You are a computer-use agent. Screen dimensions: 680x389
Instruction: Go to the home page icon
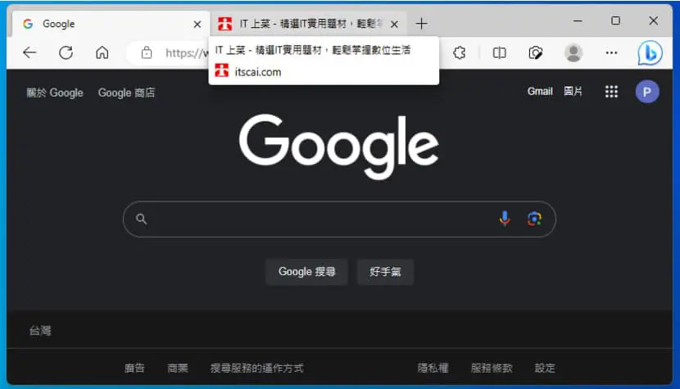(102, 52)
